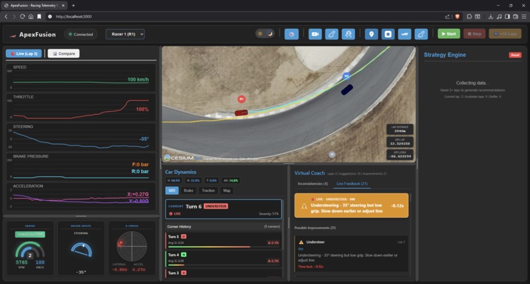Click the bookmark icon next to address bar

(39, 16)
